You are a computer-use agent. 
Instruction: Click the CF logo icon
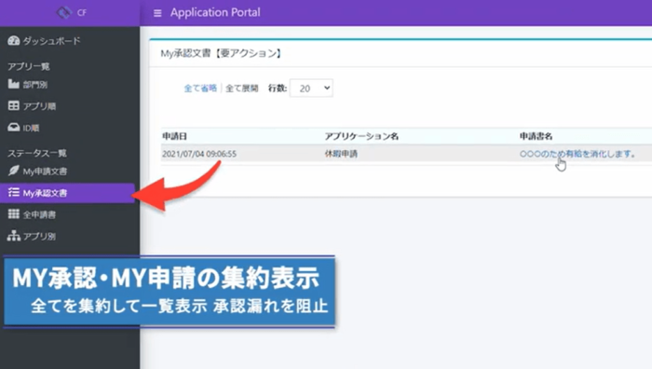(64, 12)
